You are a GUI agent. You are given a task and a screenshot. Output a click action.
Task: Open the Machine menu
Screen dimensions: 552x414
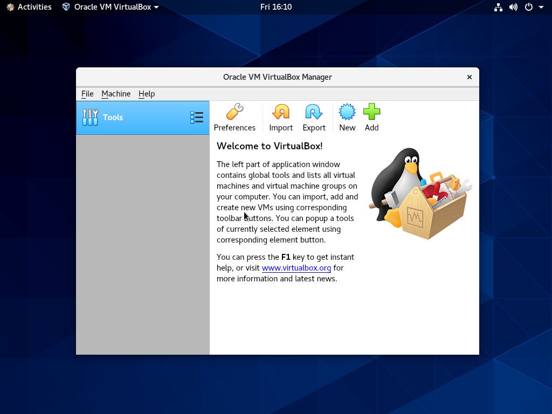116,94
